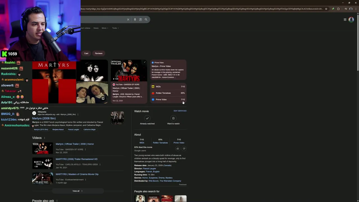Open IMDb link under About
This screenshot has height=202, width=359.
coord(142,143)
